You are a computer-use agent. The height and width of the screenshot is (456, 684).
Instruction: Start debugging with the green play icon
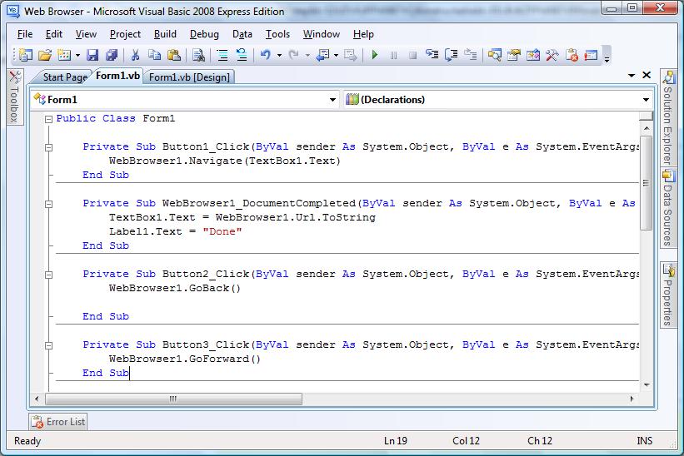(x=374, y=55)
